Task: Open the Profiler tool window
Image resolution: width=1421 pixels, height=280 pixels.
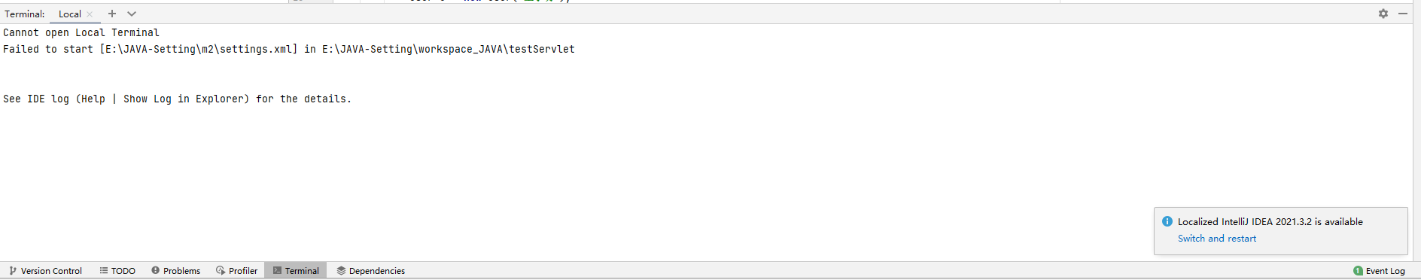Action: pyautogui.click(x=236, y=271)
